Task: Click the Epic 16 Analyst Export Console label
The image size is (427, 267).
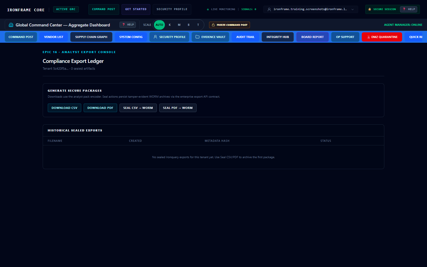Action: 79,52
